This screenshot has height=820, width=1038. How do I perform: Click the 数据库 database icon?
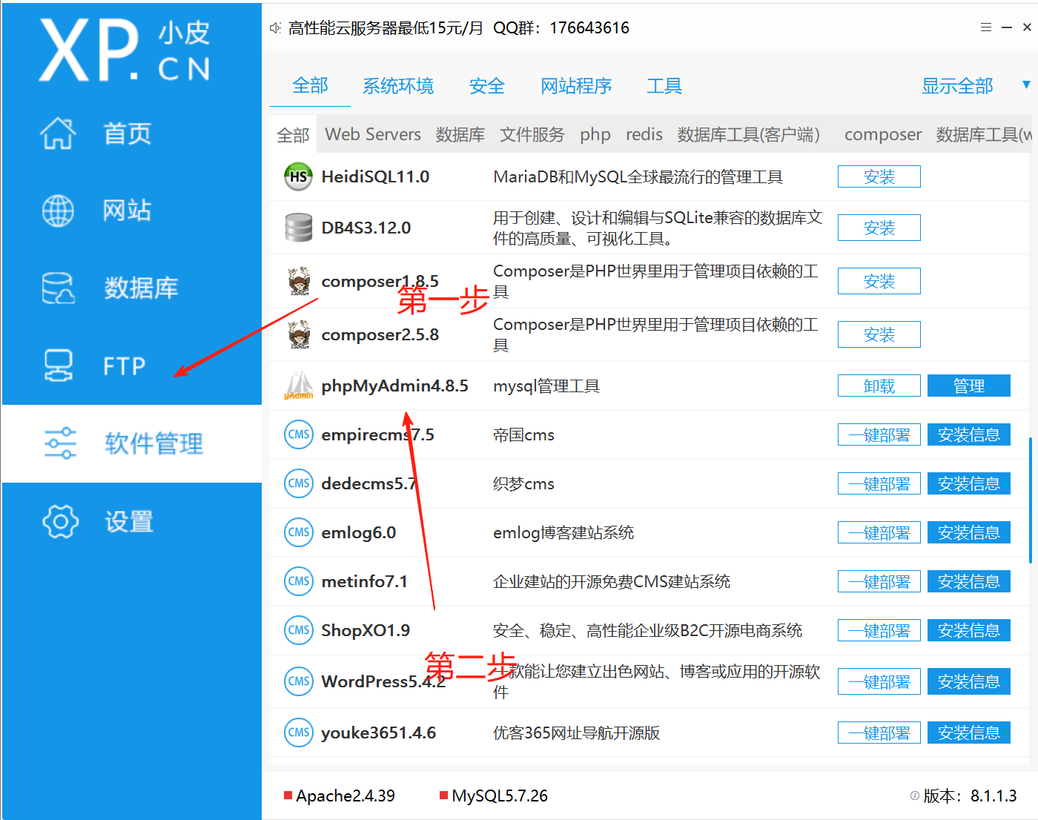58,288
